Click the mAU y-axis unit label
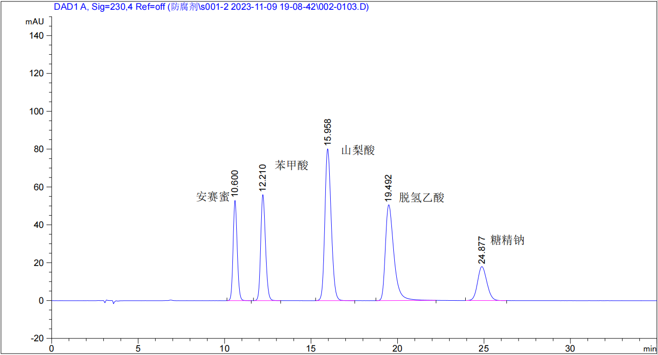 (x=35, y=22)
